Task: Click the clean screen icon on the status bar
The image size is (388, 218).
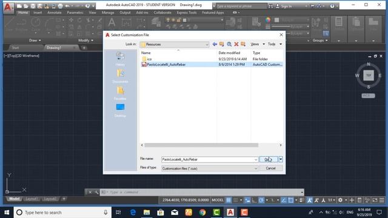Action: [375, 200]
